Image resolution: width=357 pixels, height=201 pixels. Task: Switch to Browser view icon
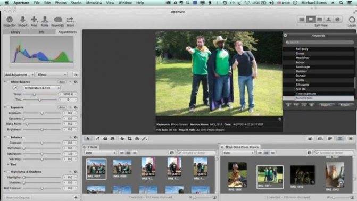302,20
